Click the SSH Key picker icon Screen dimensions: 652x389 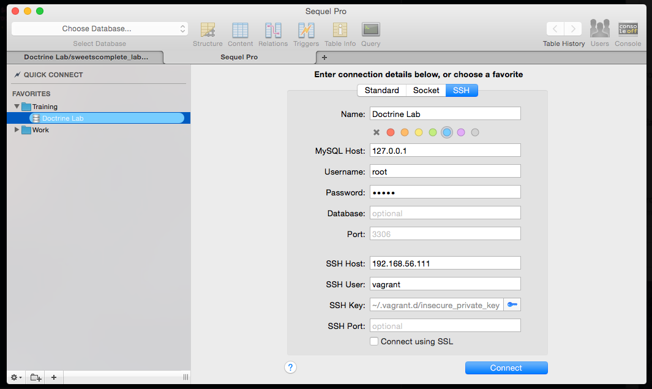tap(512, 304)
